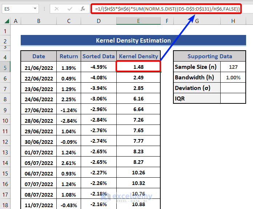Click the Kernel Density heading cell
Image resolution: width=253 pixels, height=209 pixels.
138,56
